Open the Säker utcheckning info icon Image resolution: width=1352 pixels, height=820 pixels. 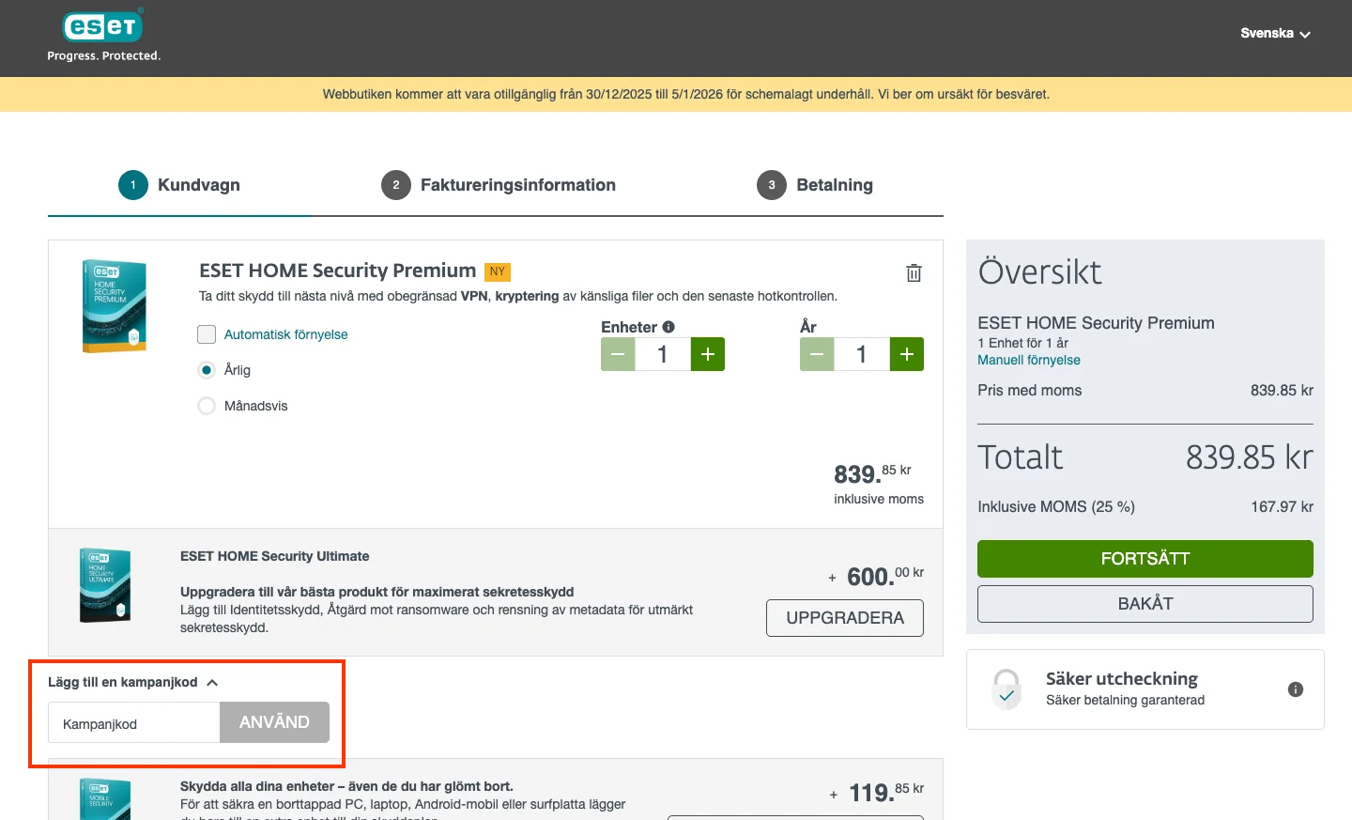[1296, 689]
